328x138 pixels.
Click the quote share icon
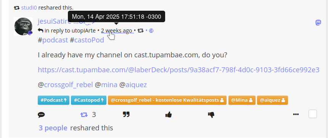click(x=126, y=115)
